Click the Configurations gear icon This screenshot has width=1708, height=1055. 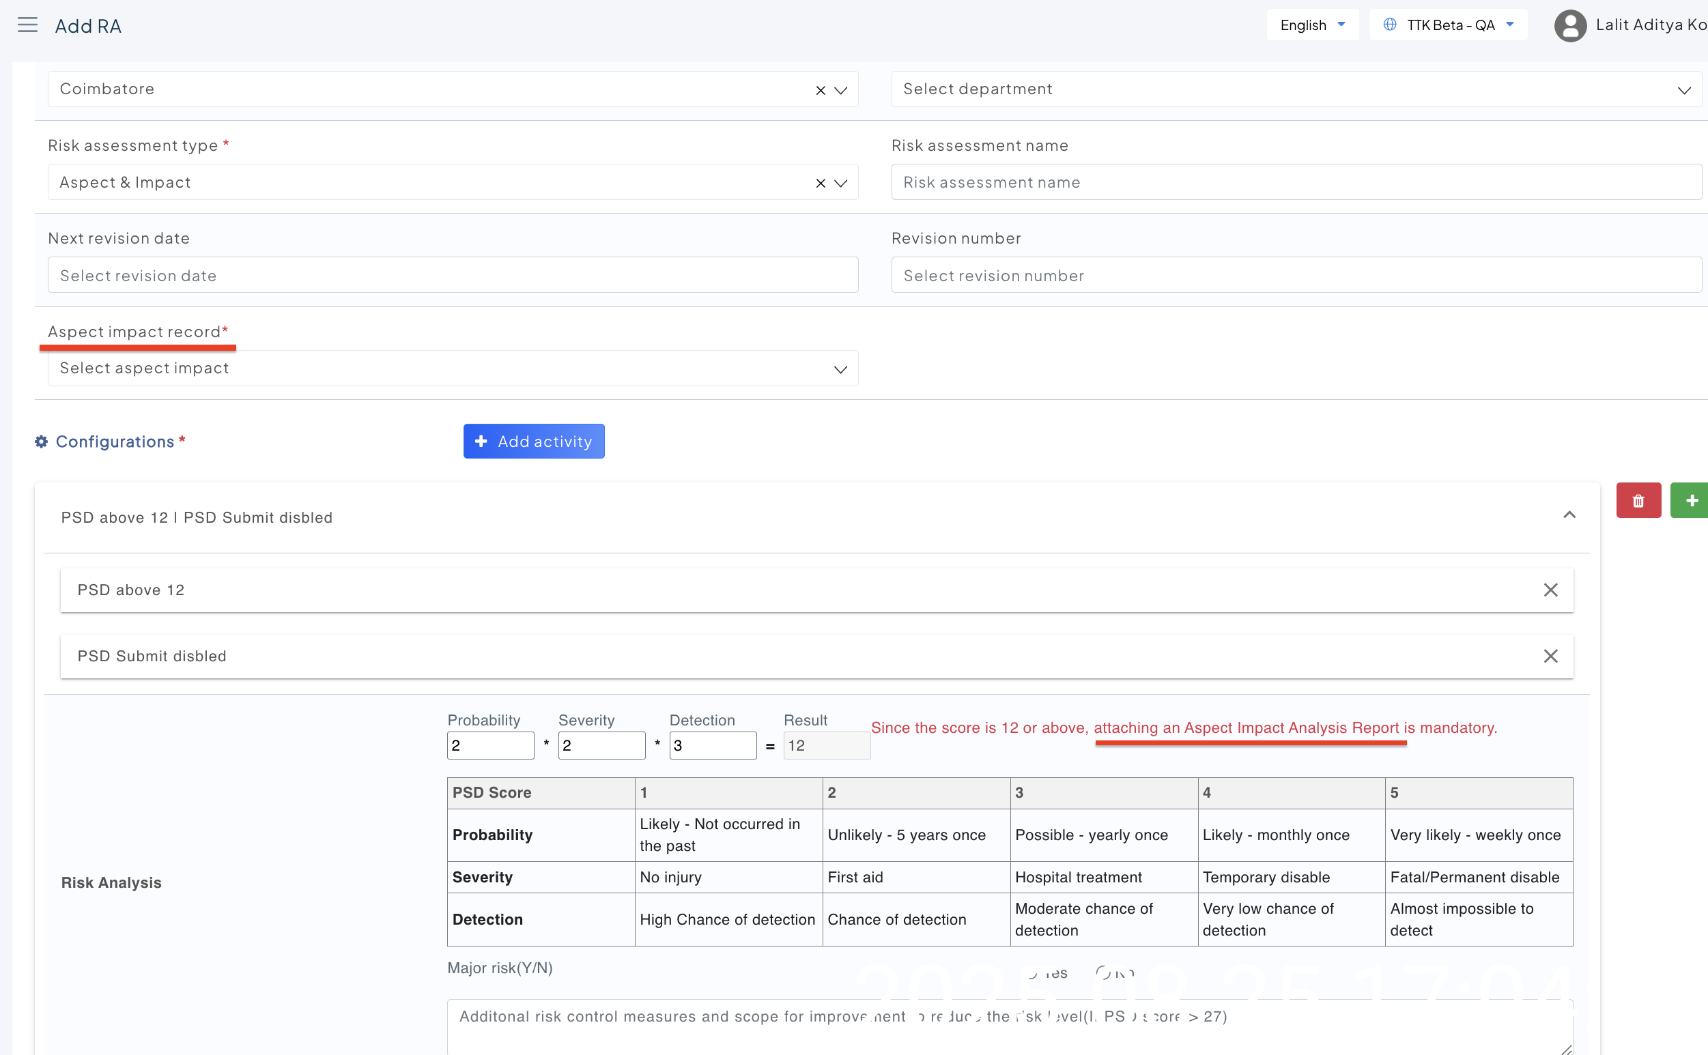42,442
